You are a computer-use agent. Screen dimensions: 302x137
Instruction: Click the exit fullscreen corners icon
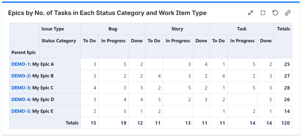263,13
